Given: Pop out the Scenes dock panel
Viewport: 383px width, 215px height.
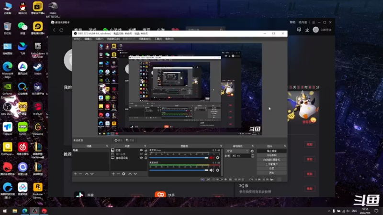Looking at the screenshot, I should (x=107, y=146).
